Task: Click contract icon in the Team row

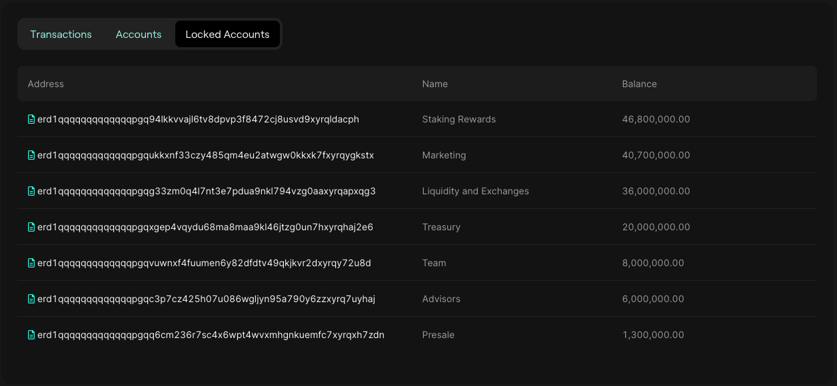Action: (x=31, y=263)
